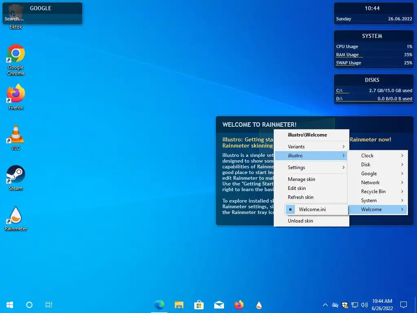Open the Mail app from taskbar
The image size is (417, 313).
219,305
